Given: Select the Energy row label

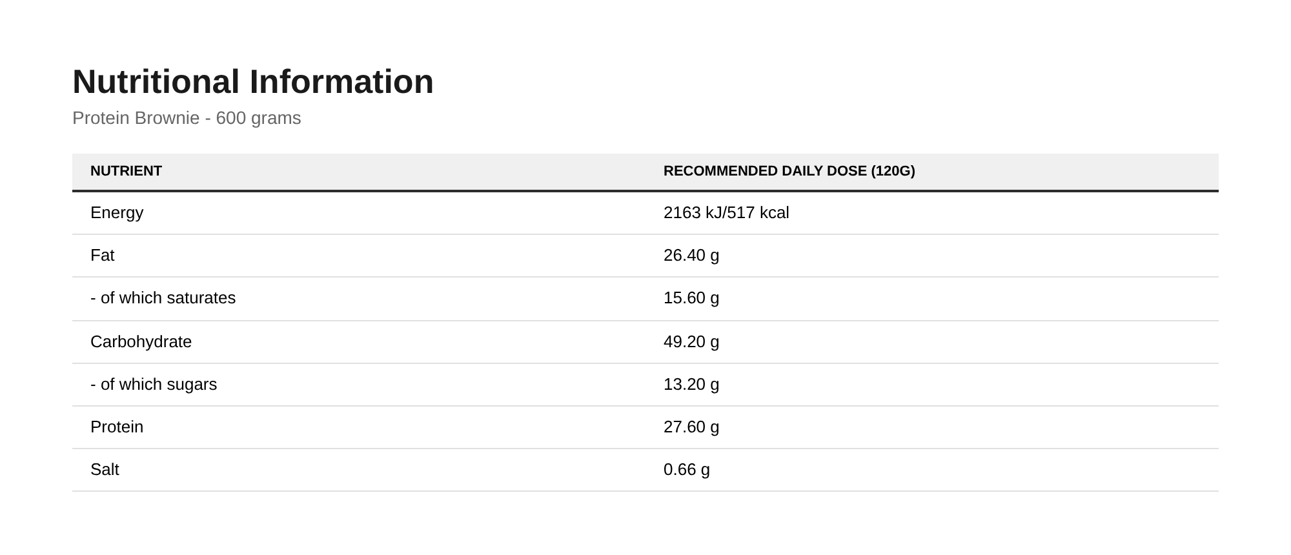Looking at the screenshot, I should [117, 213].
